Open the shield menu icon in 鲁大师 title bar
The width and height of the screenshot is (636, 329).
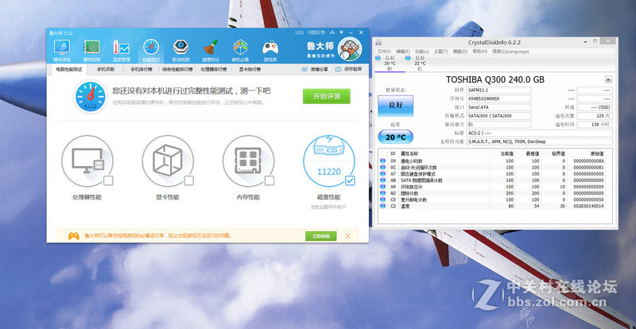click(342, 33)
